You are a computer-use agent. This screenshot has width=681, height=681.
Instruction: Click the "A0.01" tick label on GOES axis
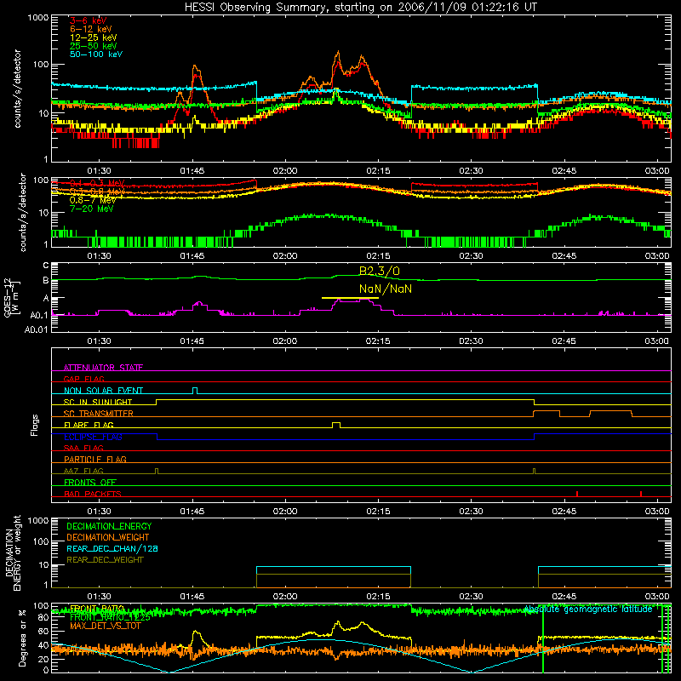click(36, 330)
